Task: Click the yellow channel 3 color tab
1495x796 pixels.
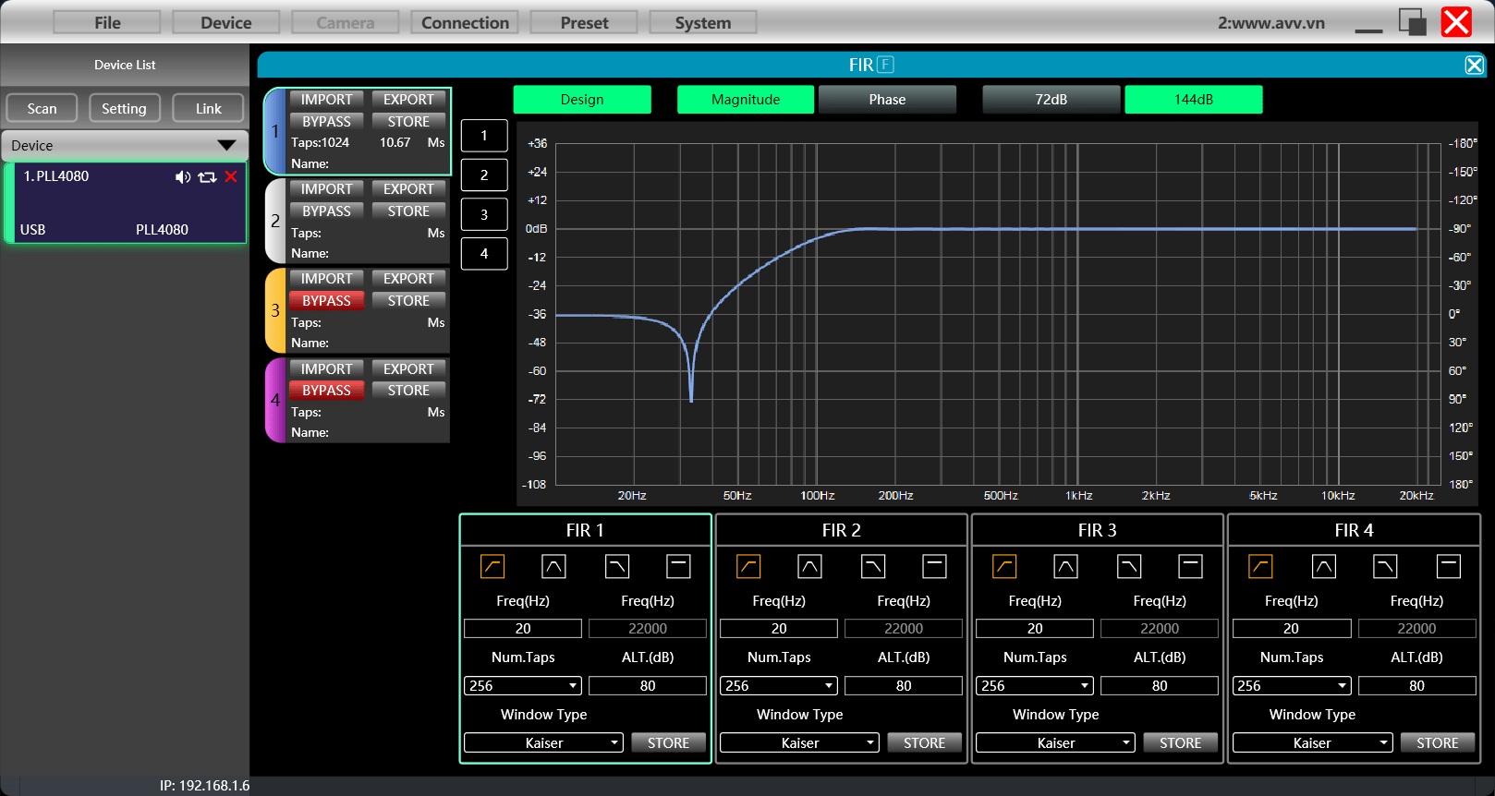Action: (274, 311)
